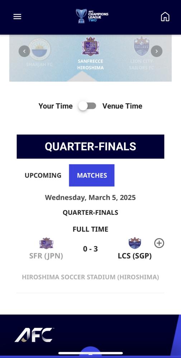Open the LCS (SGP) team link
Viewport: 181px width, 358px height.
(135, 256)
